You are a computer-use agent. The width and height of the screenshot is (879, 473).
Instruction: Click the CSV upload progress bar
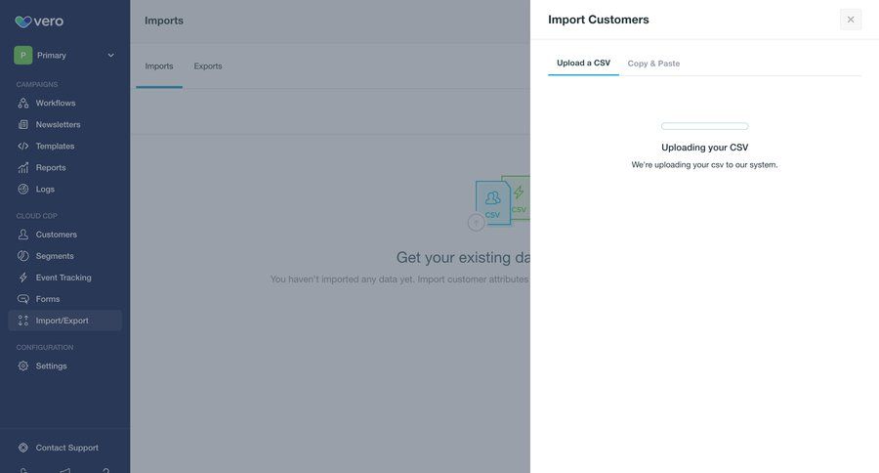click(704, 126)
